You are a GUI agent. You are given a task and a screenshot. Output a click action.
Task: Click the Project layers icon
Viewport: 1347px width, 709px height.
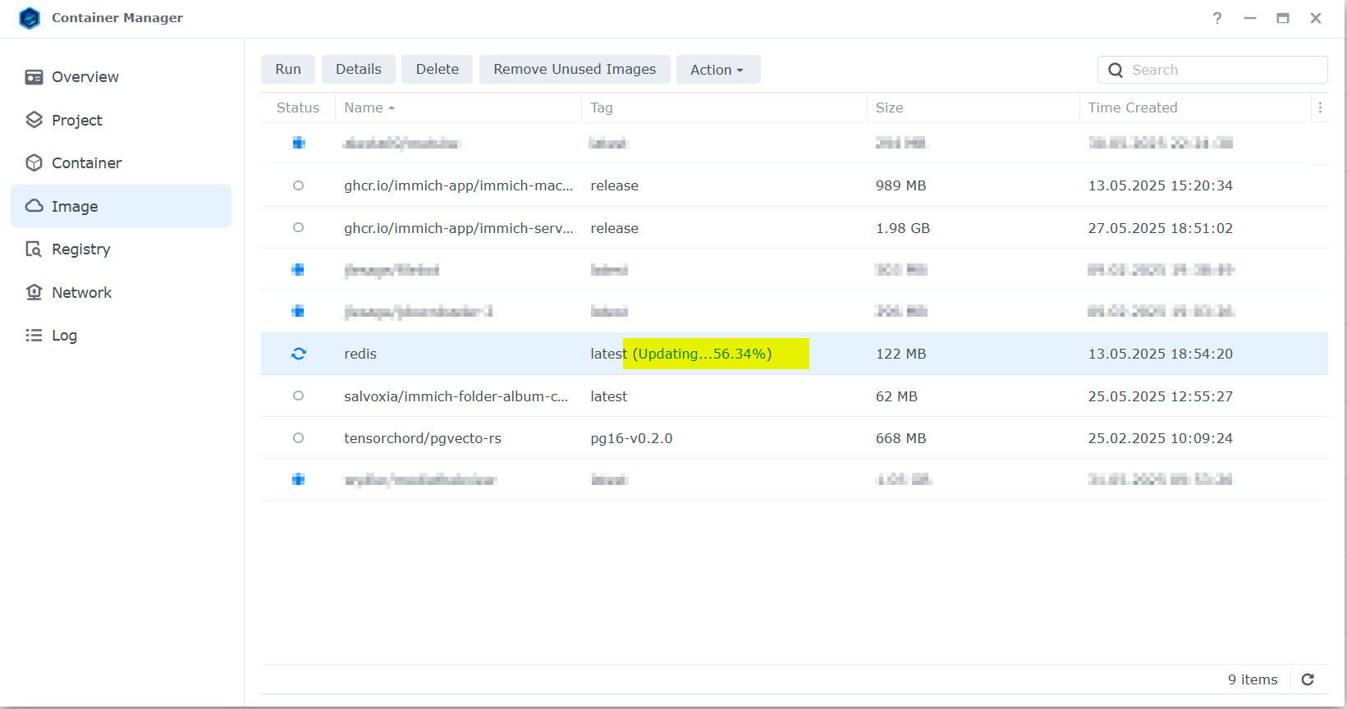tap(34, 120)
